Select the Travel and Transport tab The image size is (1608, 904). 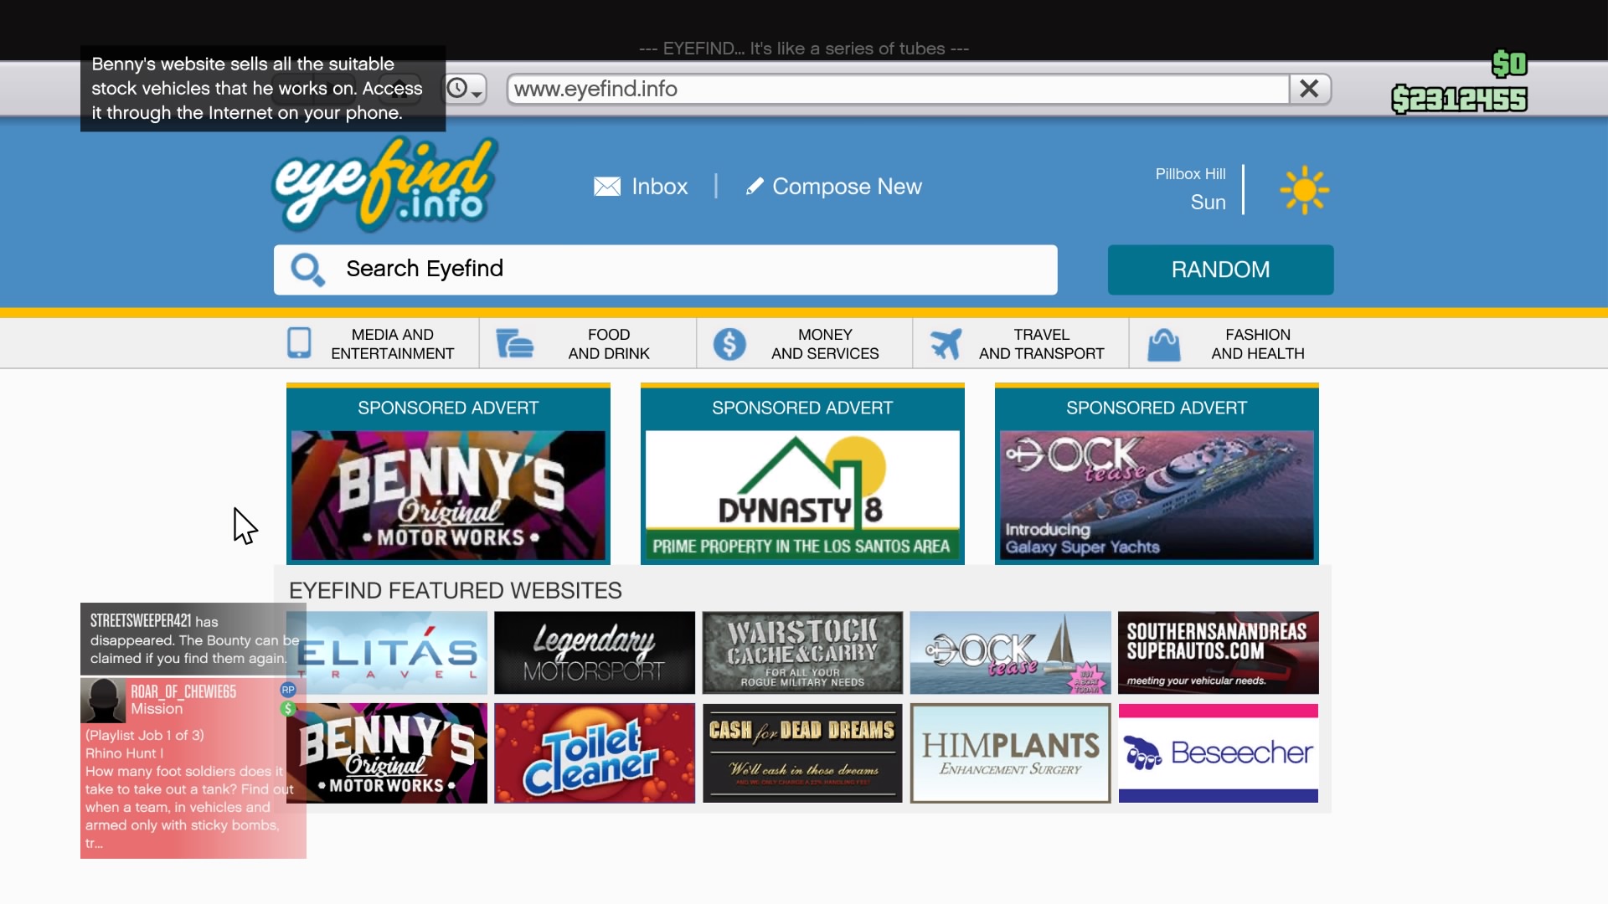click(1040, 342)
